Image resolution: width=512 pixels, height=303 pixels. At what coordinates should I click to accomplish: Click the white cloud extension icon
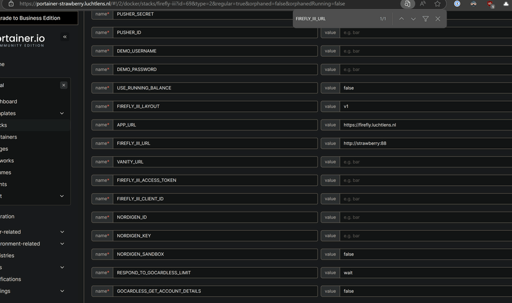506,4
